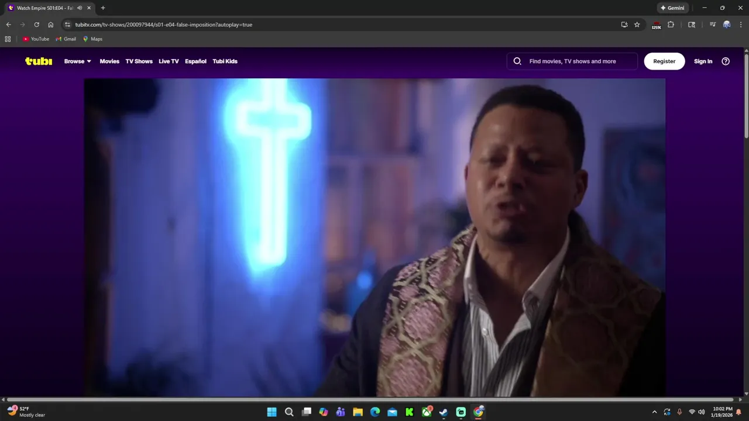Focus the Find movies search field
749x421 pixels.
[x=572, y=61]
